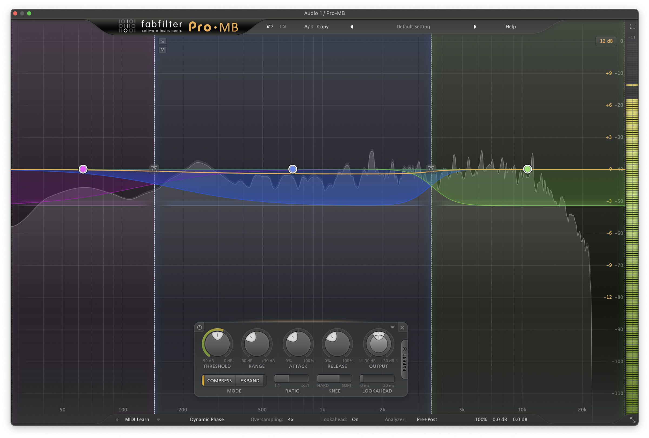
Task: Click the first 0.0 dB level value
Action: point(500,419)
